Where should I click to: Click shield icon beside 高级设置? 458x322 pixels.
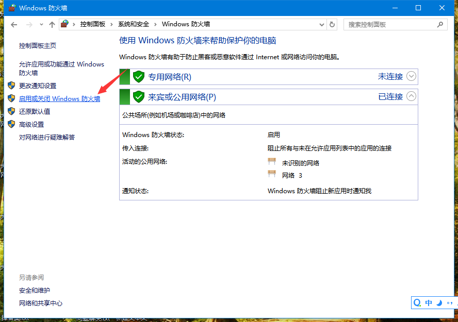pyautogui.click(x=11, y=124)
